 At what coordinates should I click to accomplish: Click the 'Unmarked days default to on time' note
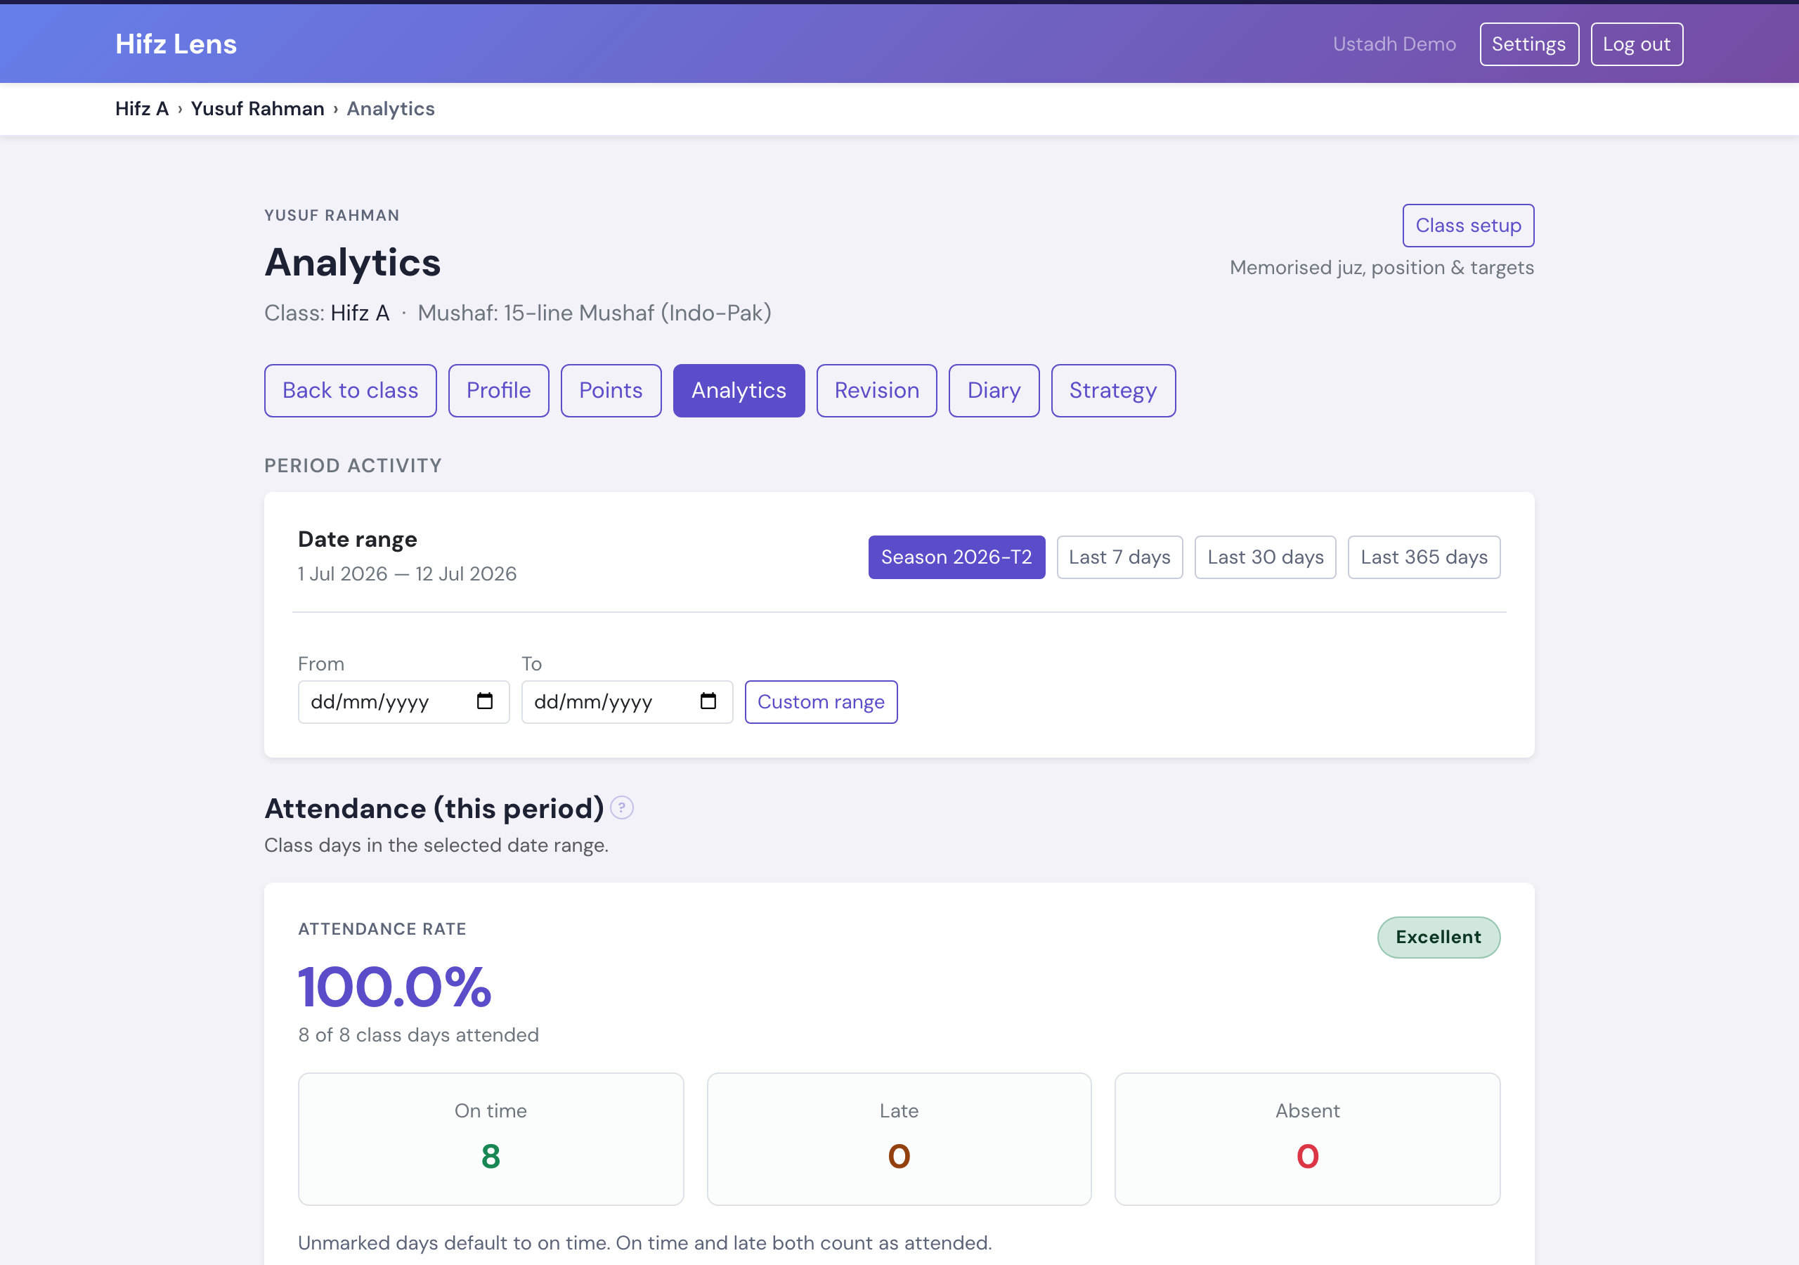[645, 1243]
